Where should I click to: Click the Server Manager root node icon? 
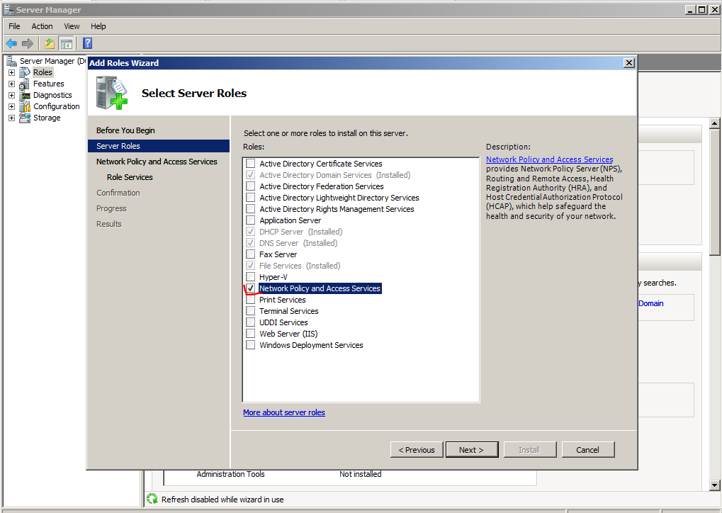click(11, 61)
